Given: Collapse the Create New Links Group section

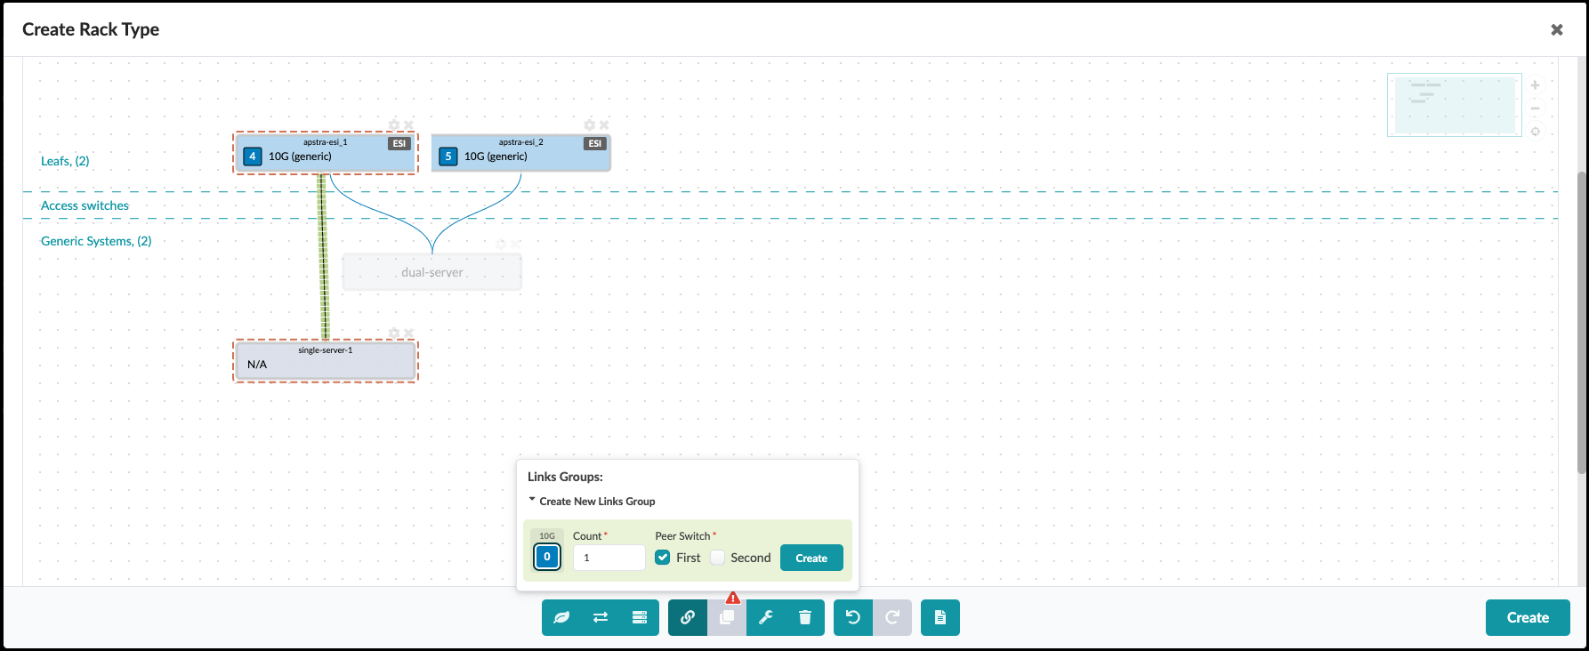Looking at the screenshot, I should [532, 501].
